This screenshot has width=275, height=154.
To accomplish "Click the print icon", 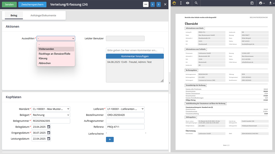I will pyautogui.click(x=260, y=3).
